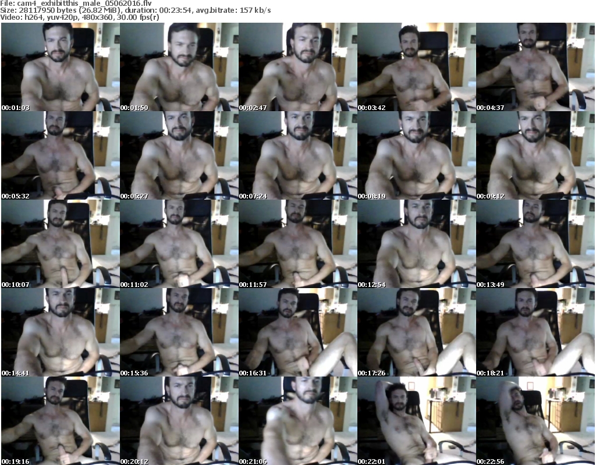Open the thumbnail stamped 00:01:50
Image resolution: width=596 pixels, height=465 pixels.
point(179,67)
